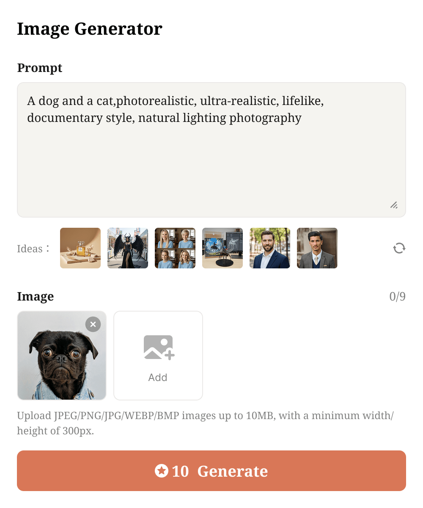Pick the dragon figurine idea thumbnail
423x508 pixels.
click(x=222, y=248)
